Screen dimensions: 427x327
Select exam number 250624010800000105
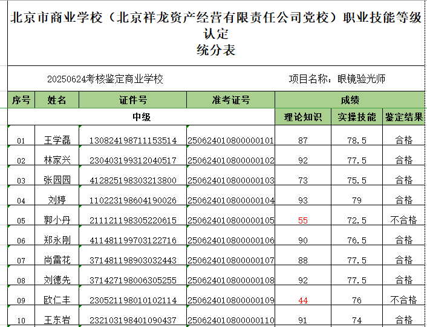click(230, 220)
